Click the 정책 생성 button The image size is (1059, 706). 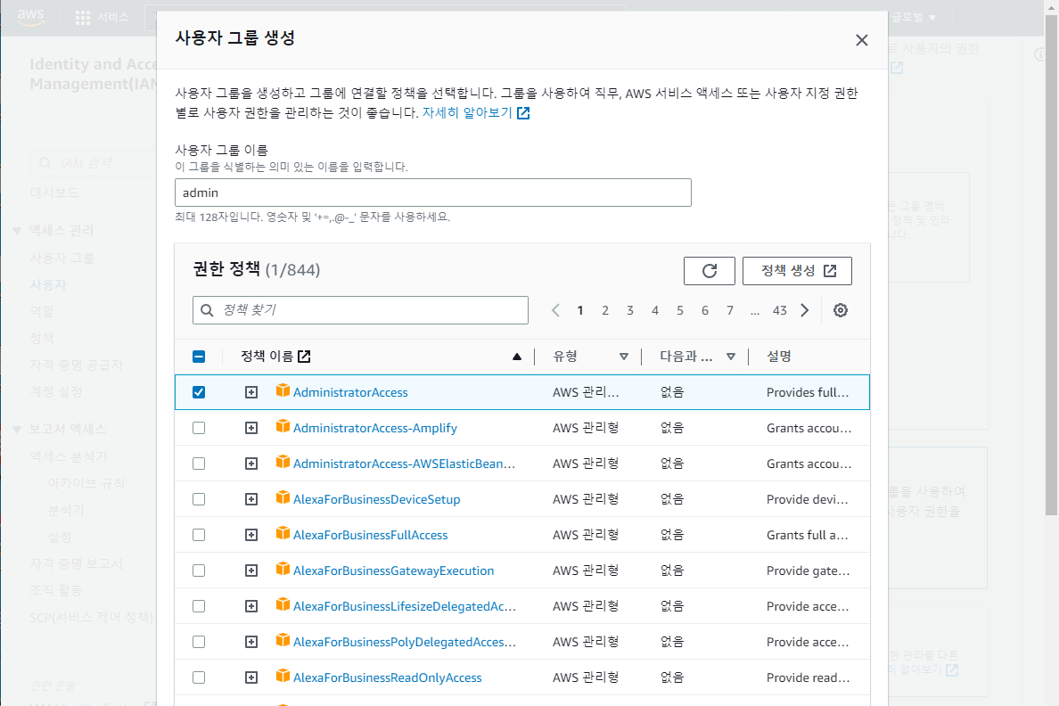(797, 271)
